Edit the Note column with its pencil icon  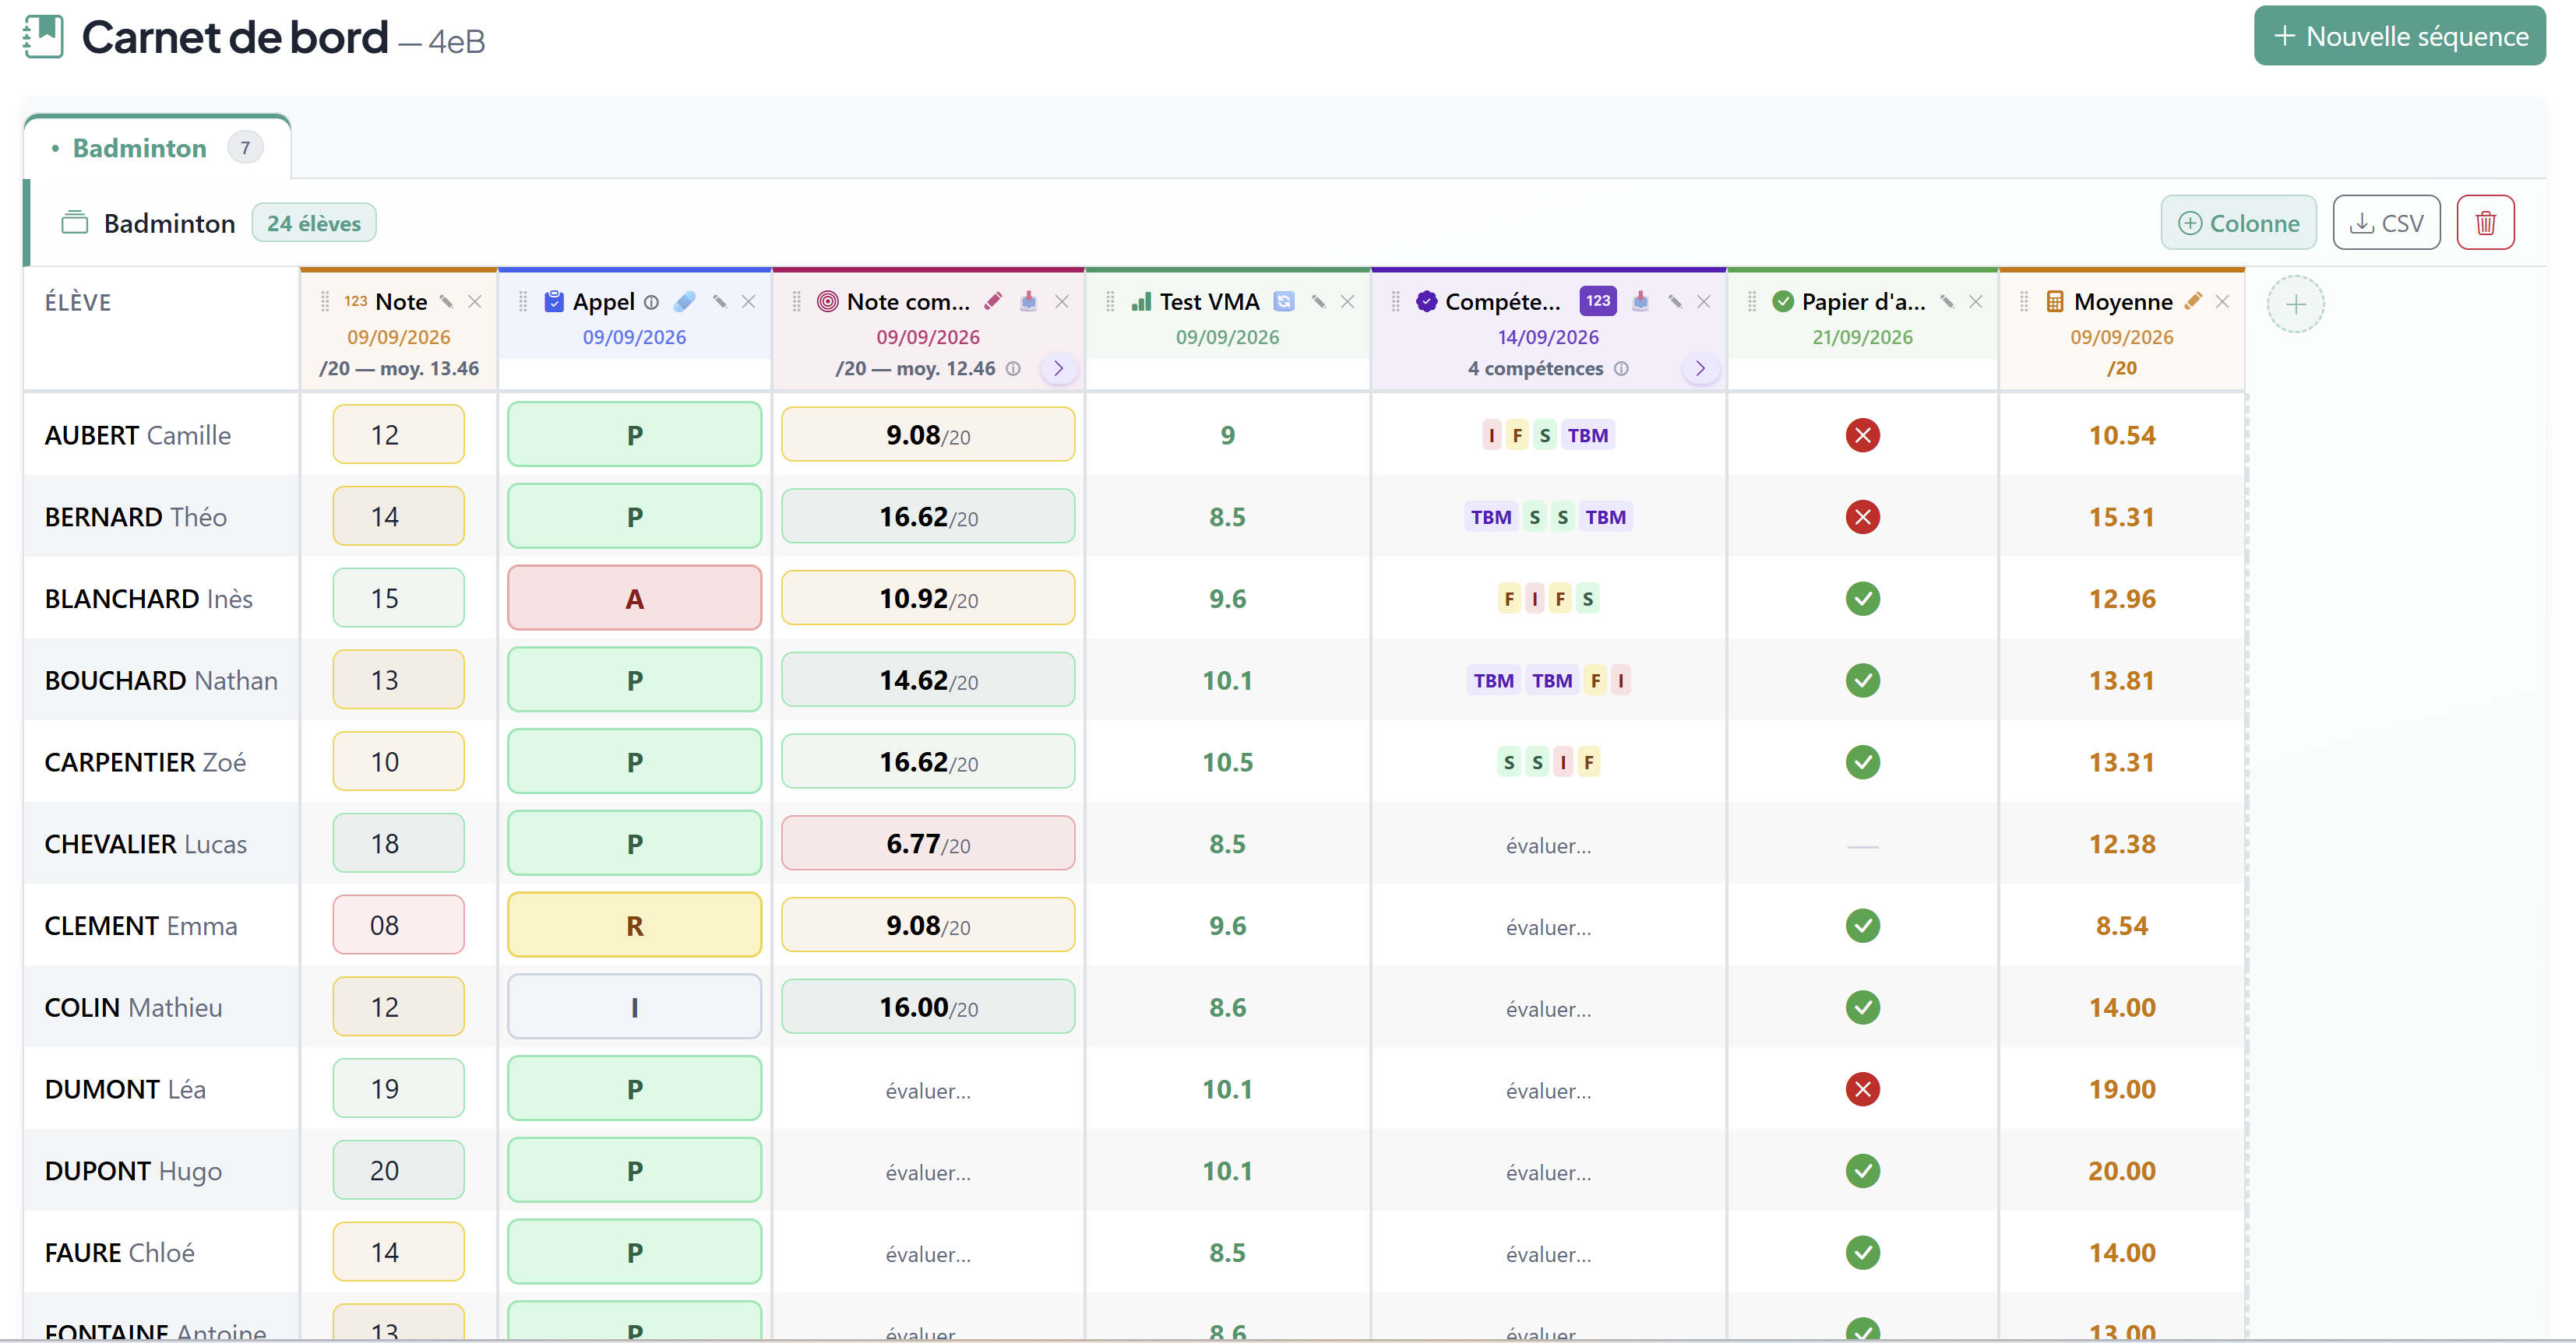tap(447, 302)
